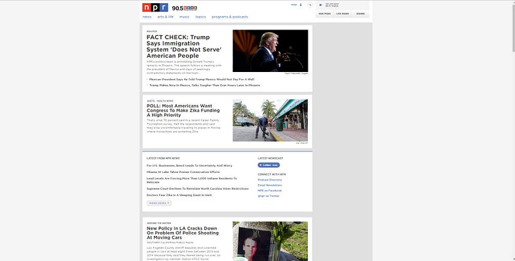The height and width of the screenshot is (261, 515).
Task: Open the music menu
Action: coord(184,17)
